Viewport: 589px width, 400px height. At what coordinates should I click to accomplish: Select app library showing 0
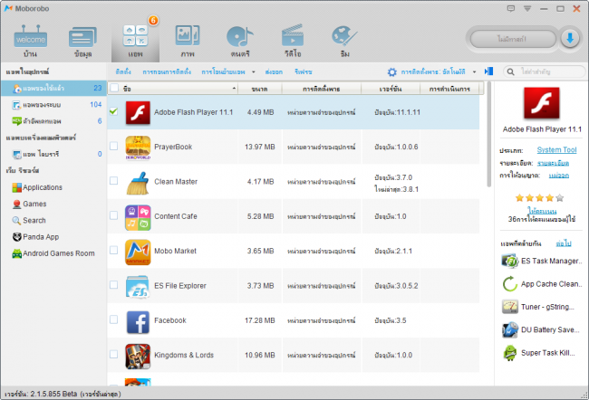pyautogui.click(x=53, y=154)
